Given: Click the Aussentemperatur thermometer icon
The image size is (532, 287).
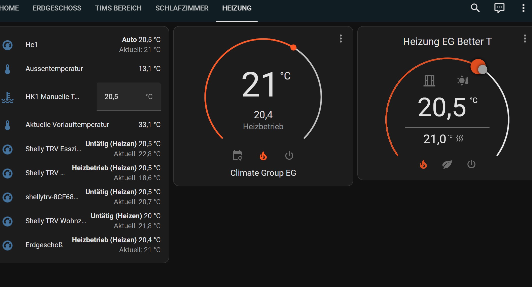Looking at the screenshot, I should click(x=8, y=69).
